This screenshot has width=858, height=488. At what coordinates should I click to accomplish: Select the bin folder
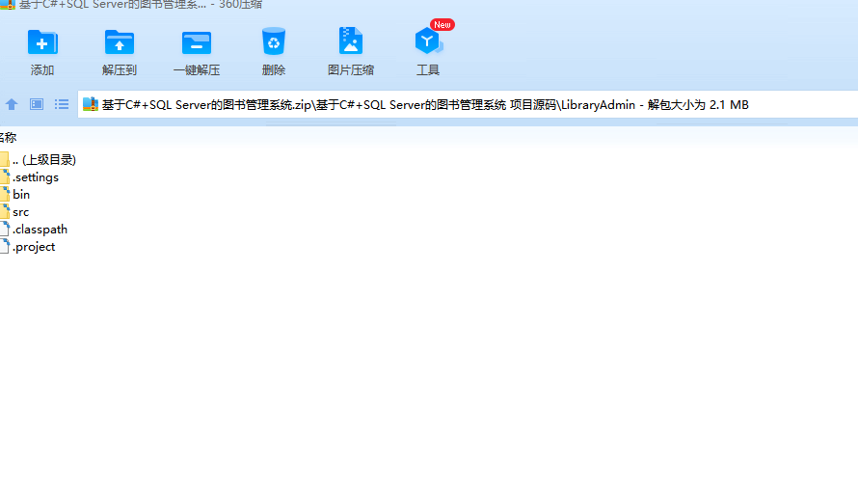pos(15,195)
